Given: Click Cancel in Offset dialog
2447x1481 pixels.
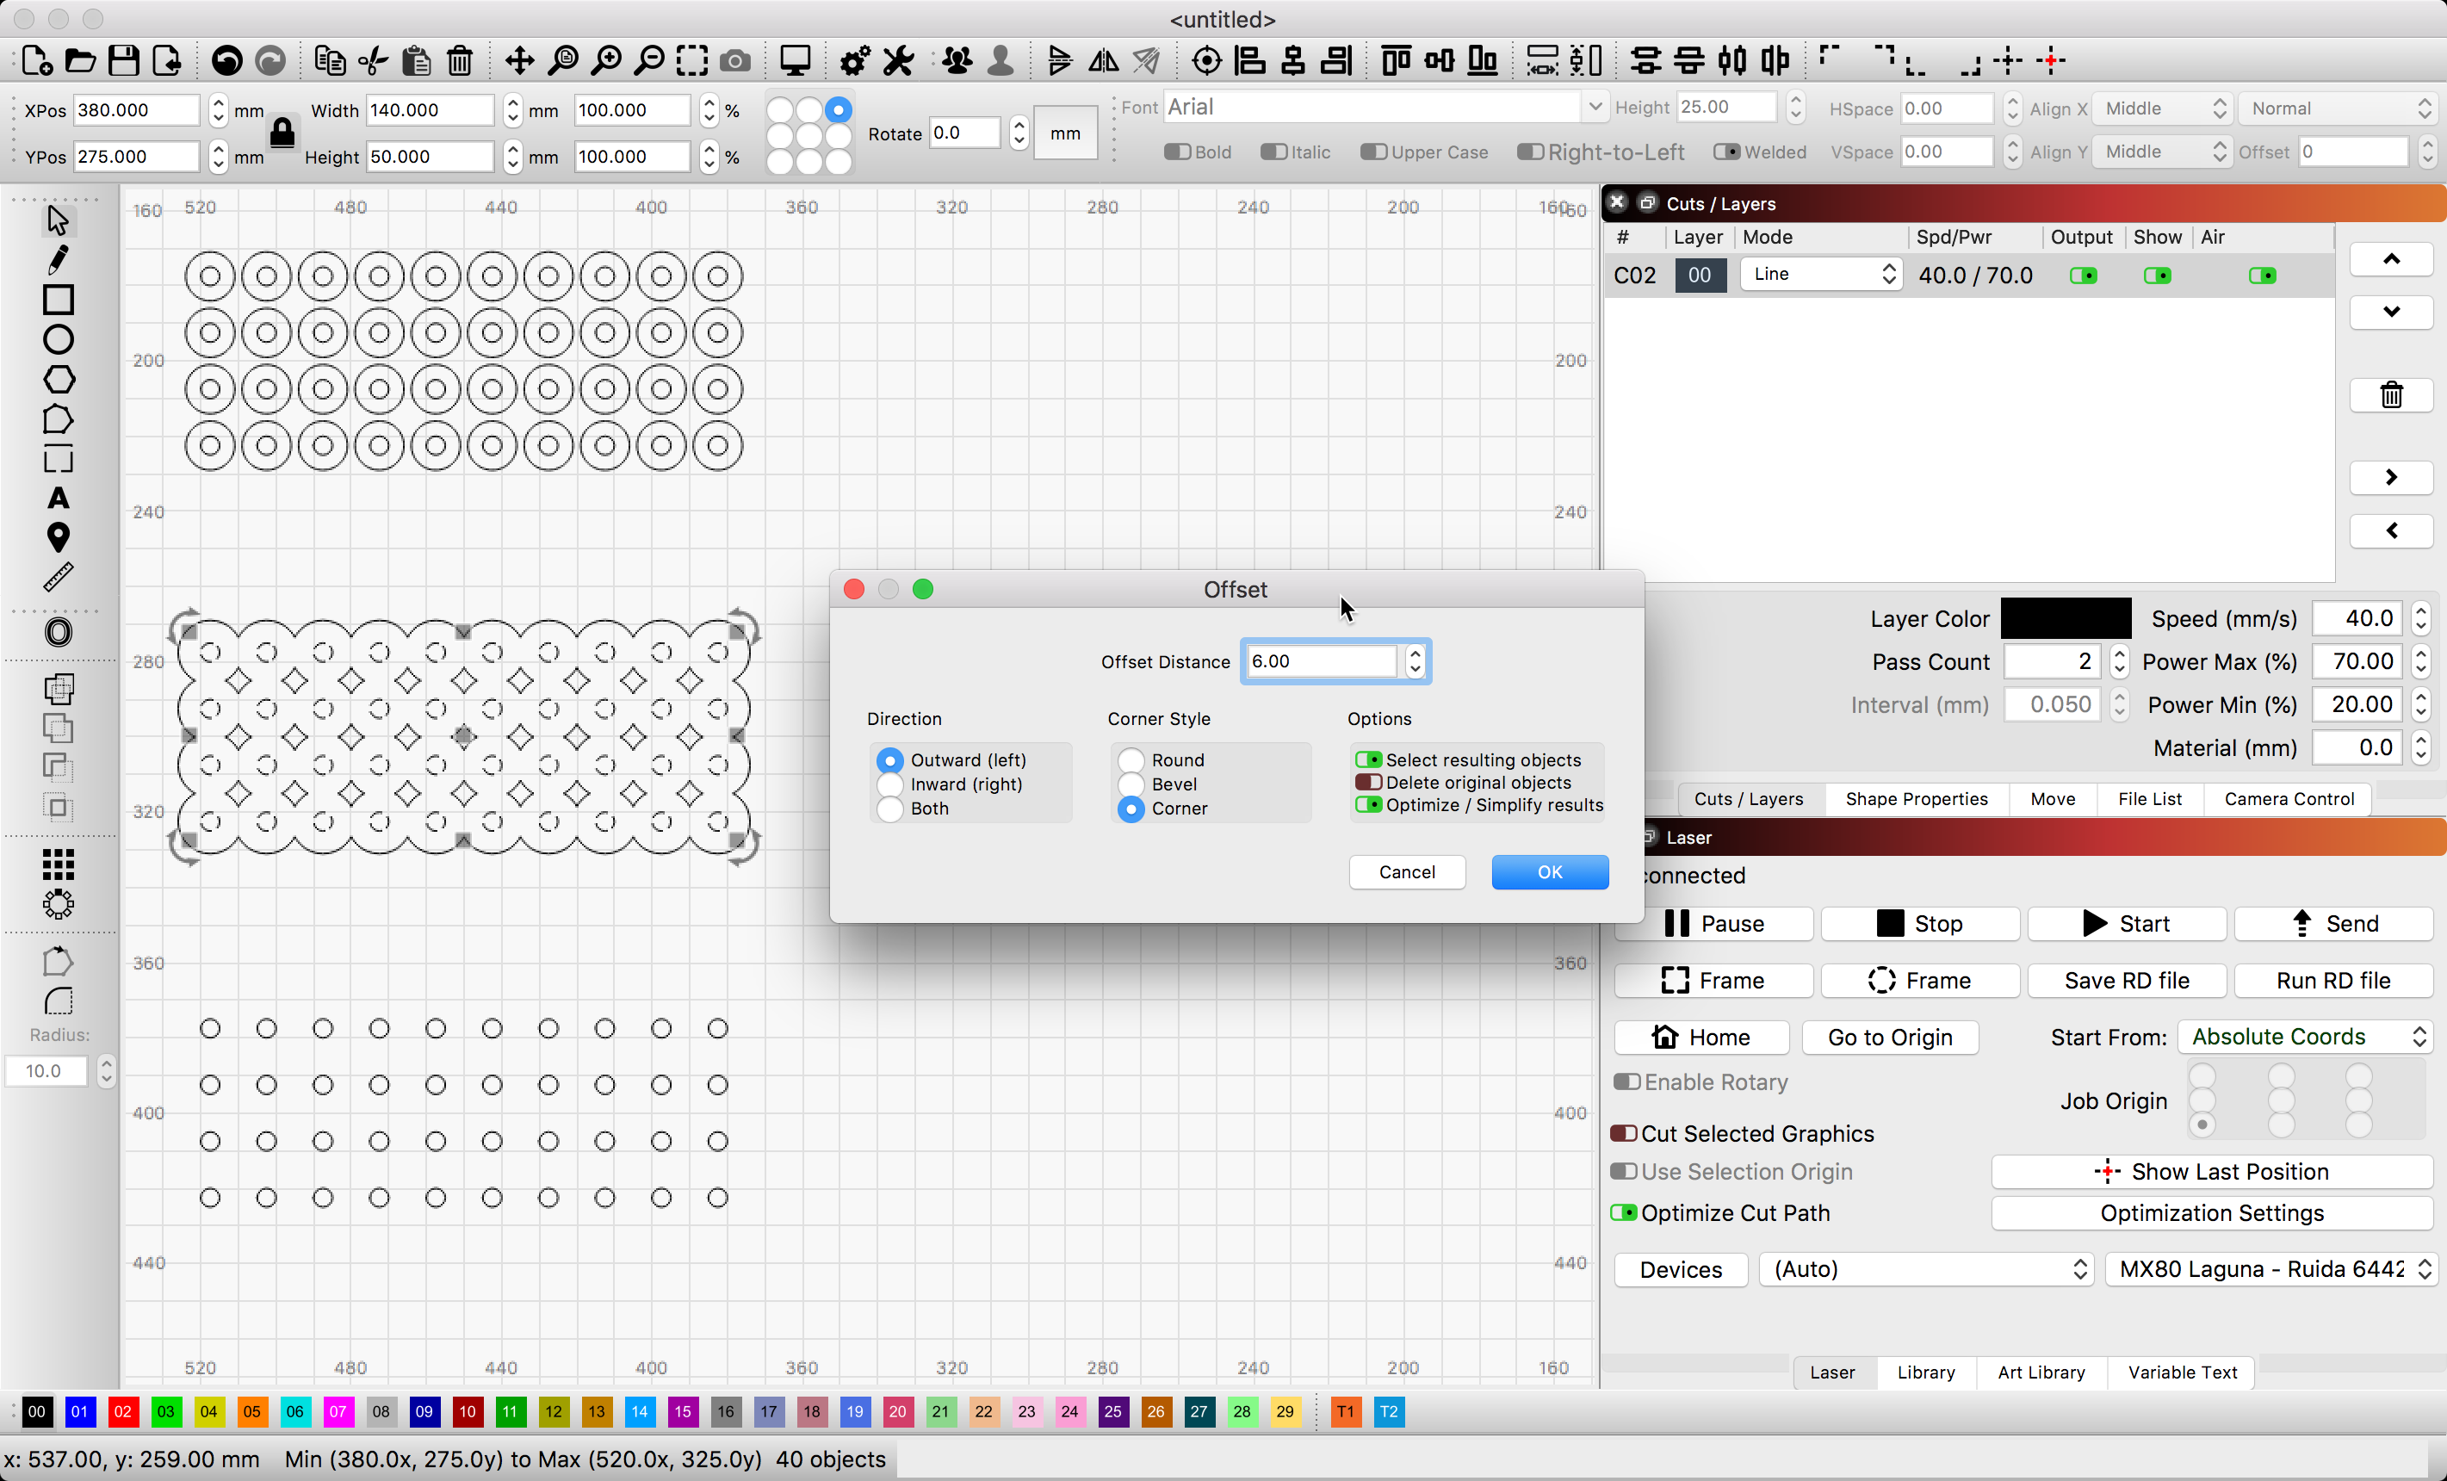Looking at the screenshot, I should pyautogui.click(x=1406, y=871).
